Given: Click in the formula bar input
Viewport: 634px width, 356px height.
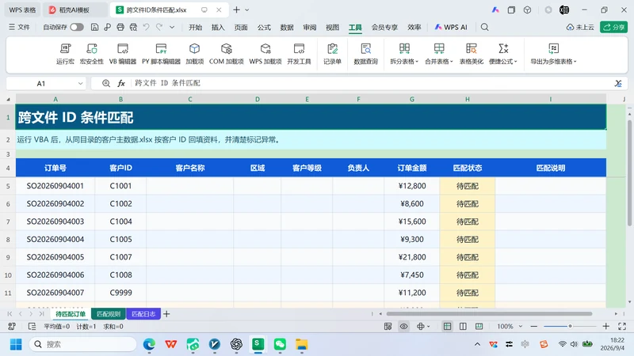Looking at the screenshot, I should 370,83.
